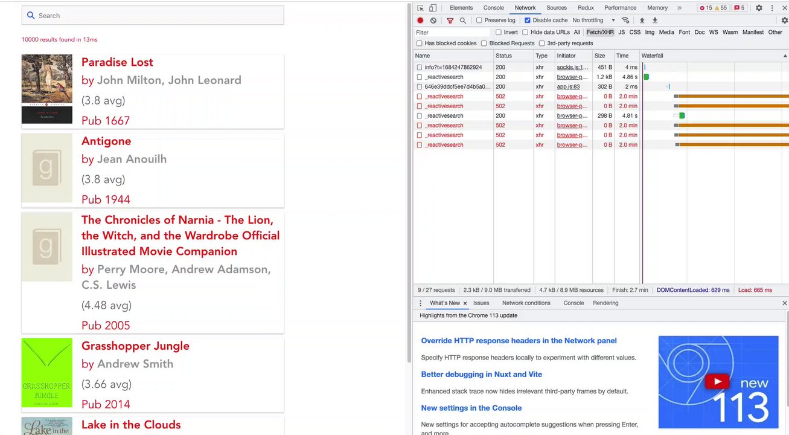Open the sockjs.js initiator link
The width and height of the screenshot is (789, 435).
572,68
